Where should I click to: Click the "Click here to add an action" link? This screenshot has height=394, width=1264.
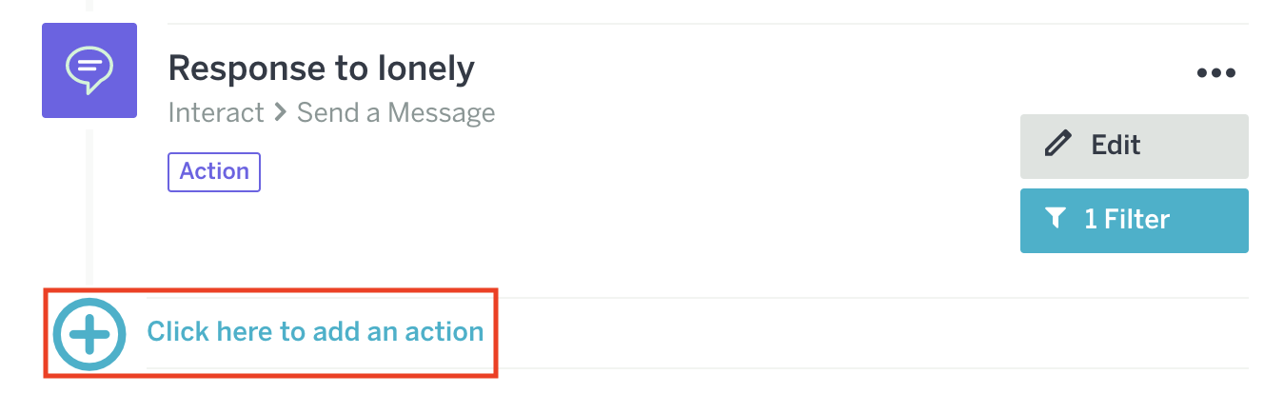click(x=315, y=332)
